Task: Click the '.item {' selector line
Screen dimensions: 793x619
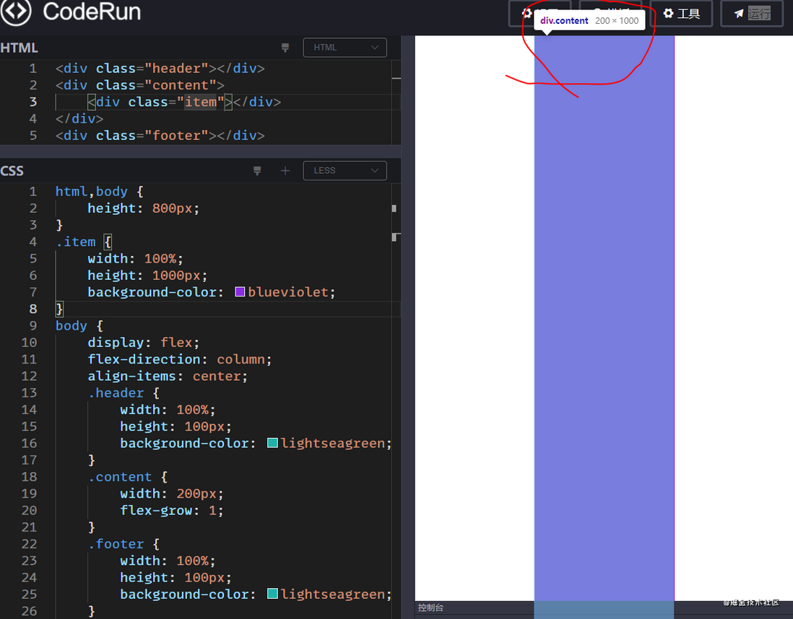Action: point(84,242)
